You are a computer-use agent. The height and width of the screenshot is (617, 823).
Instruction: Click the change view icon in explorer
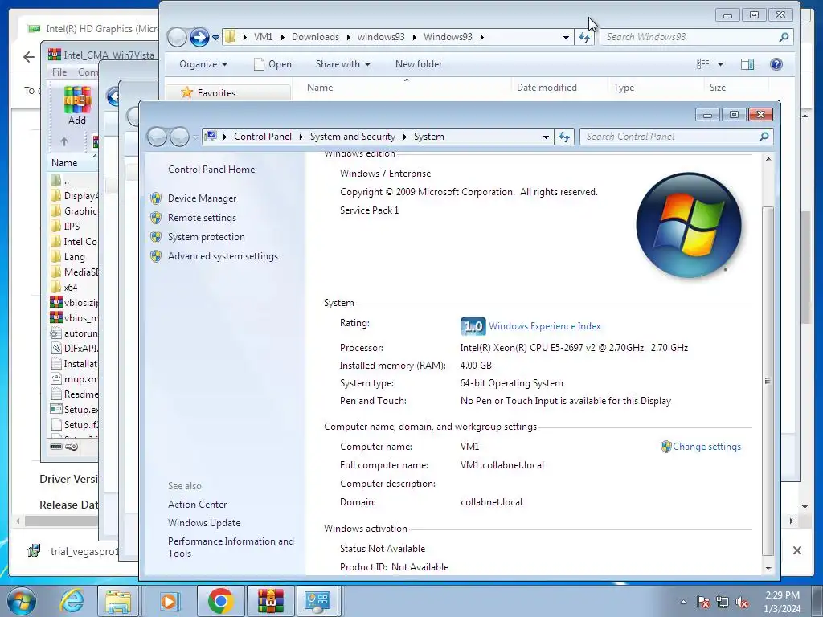click(702, 64)
